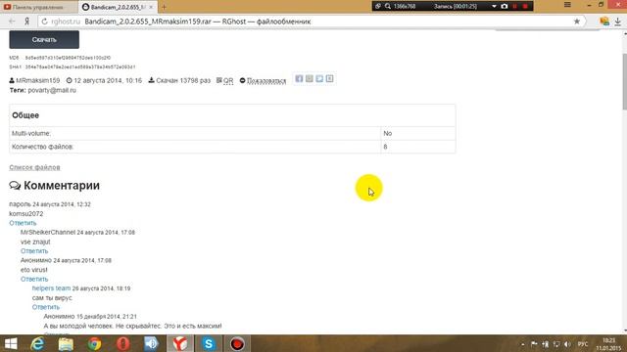The width and height of the screenshot is (627, 352).
Task: Open the speaker app taskbar icon
Action: (x=152, y=343)
